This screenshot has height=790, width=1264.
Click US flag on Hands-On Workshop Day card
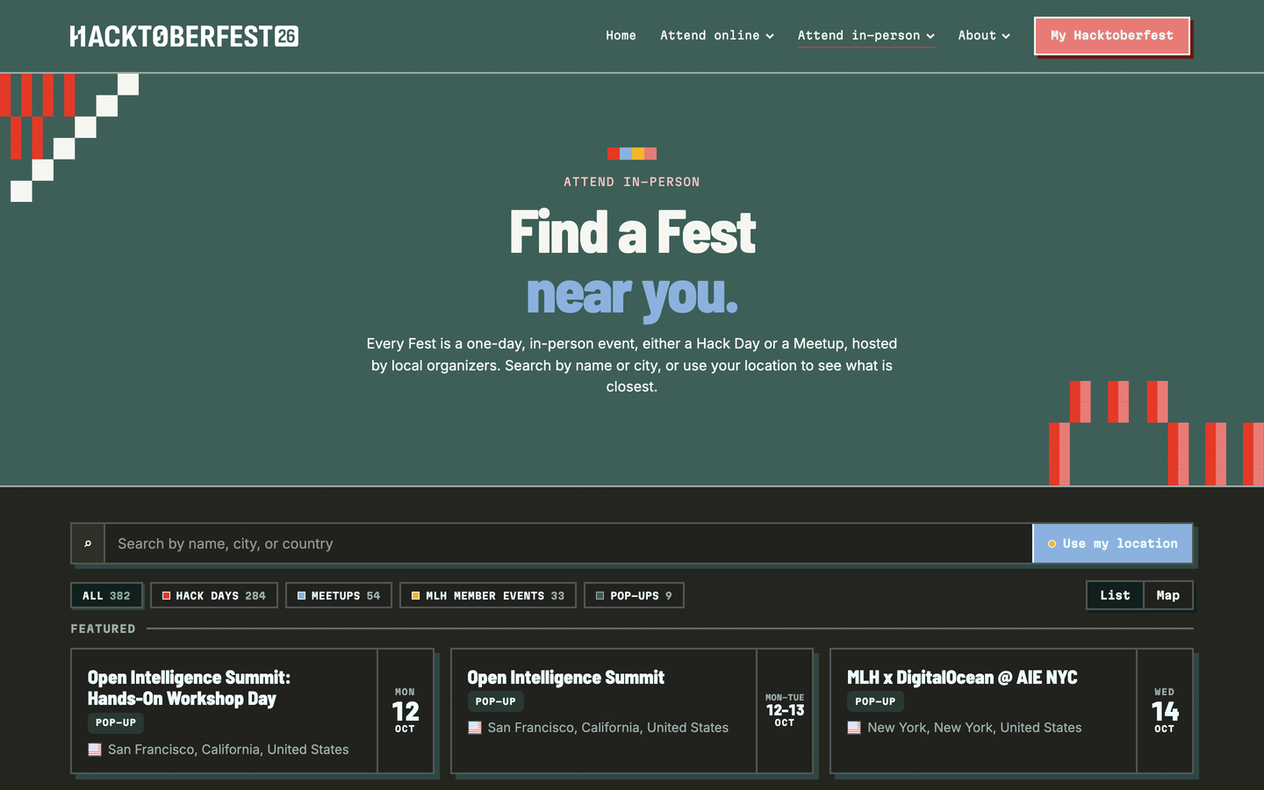(x=95, y=750)
